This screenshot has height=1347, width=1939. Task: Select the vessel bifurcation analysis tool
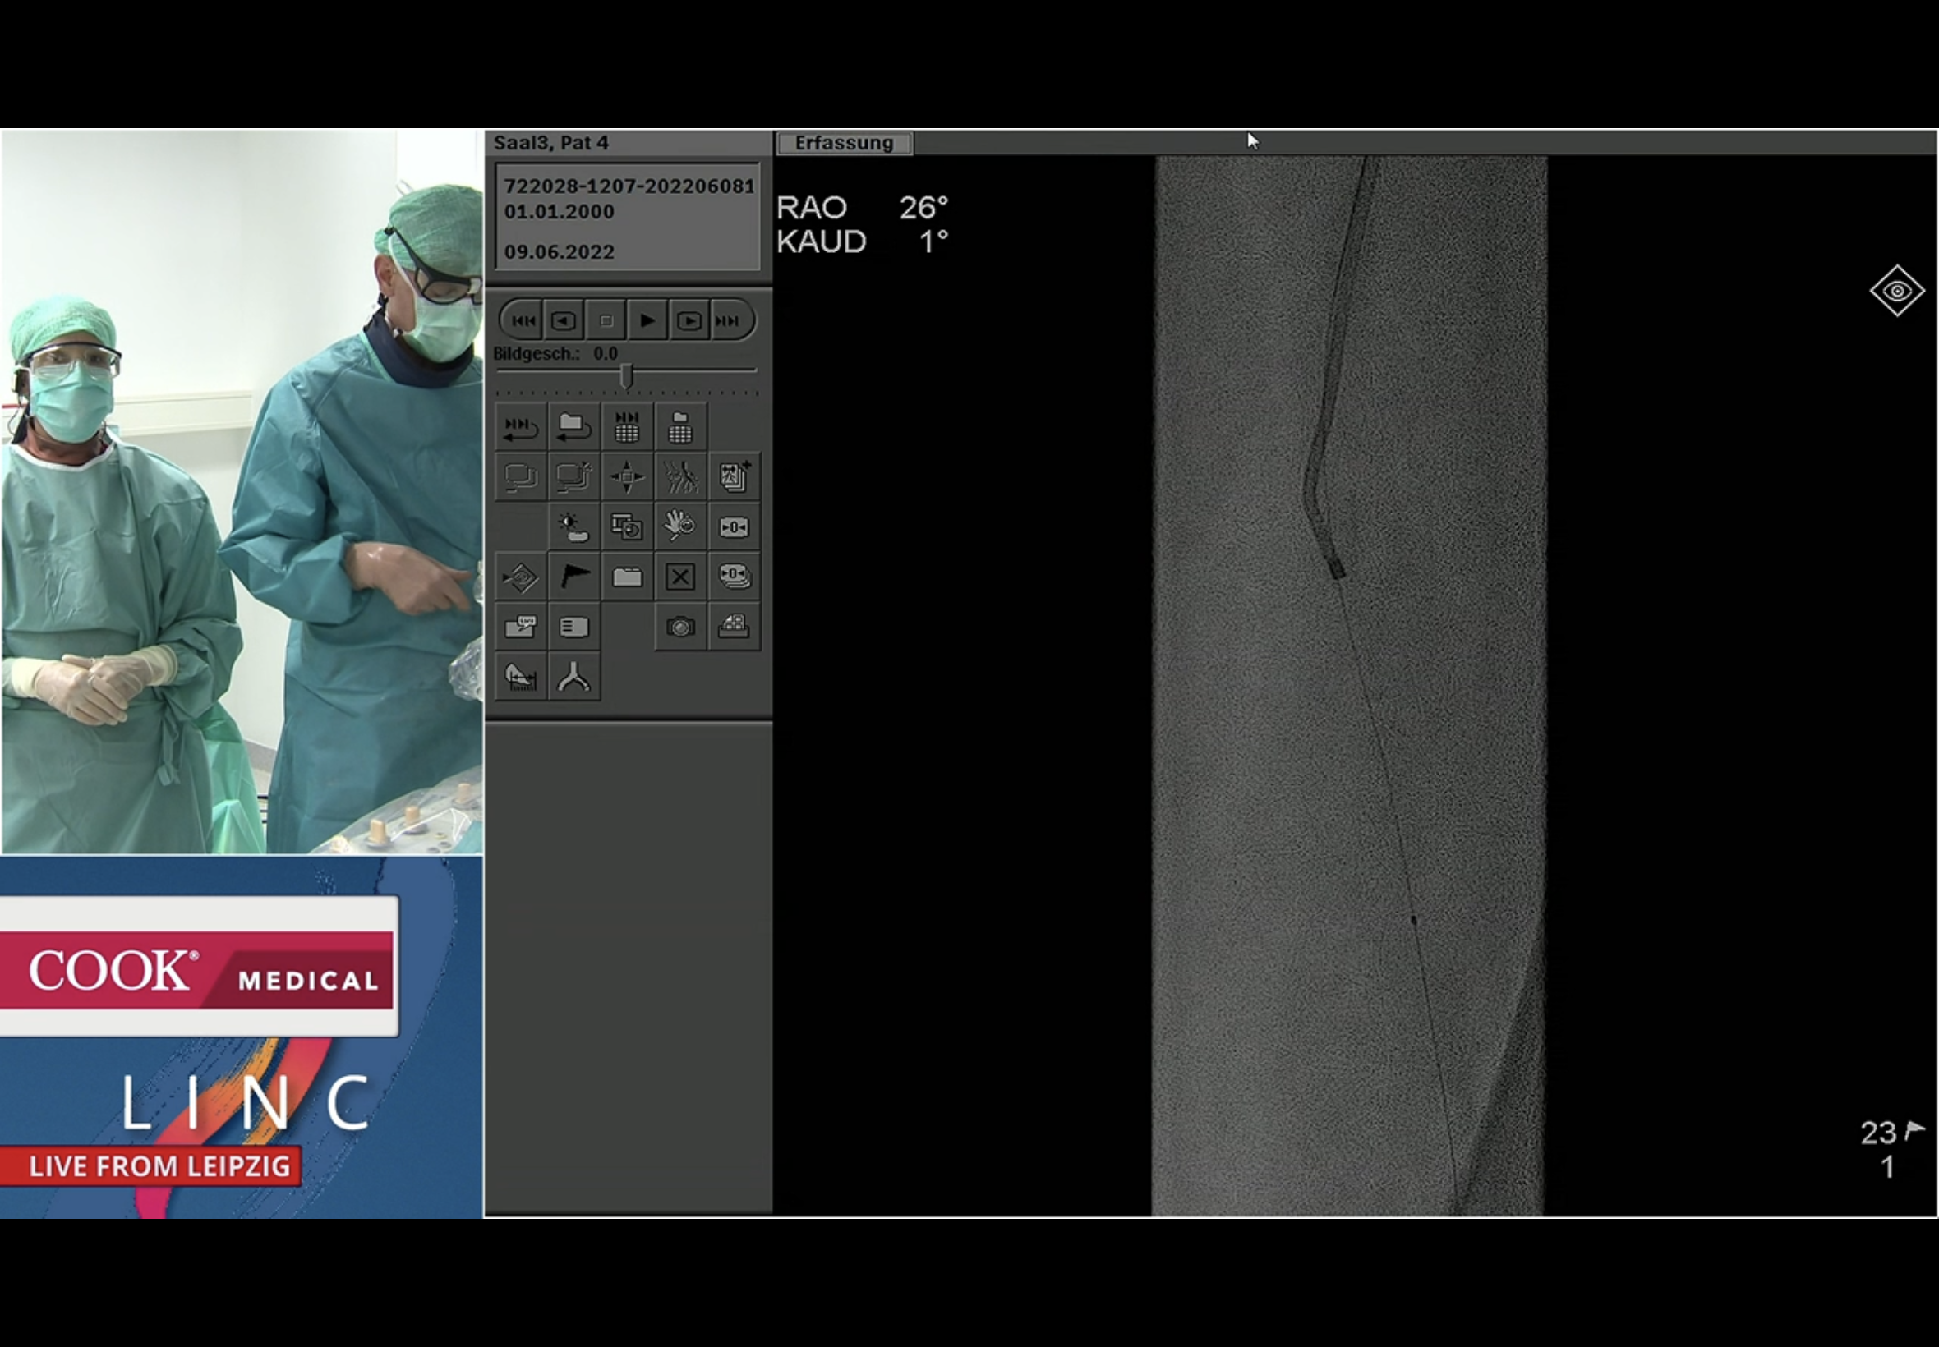(x=574, y=677)
